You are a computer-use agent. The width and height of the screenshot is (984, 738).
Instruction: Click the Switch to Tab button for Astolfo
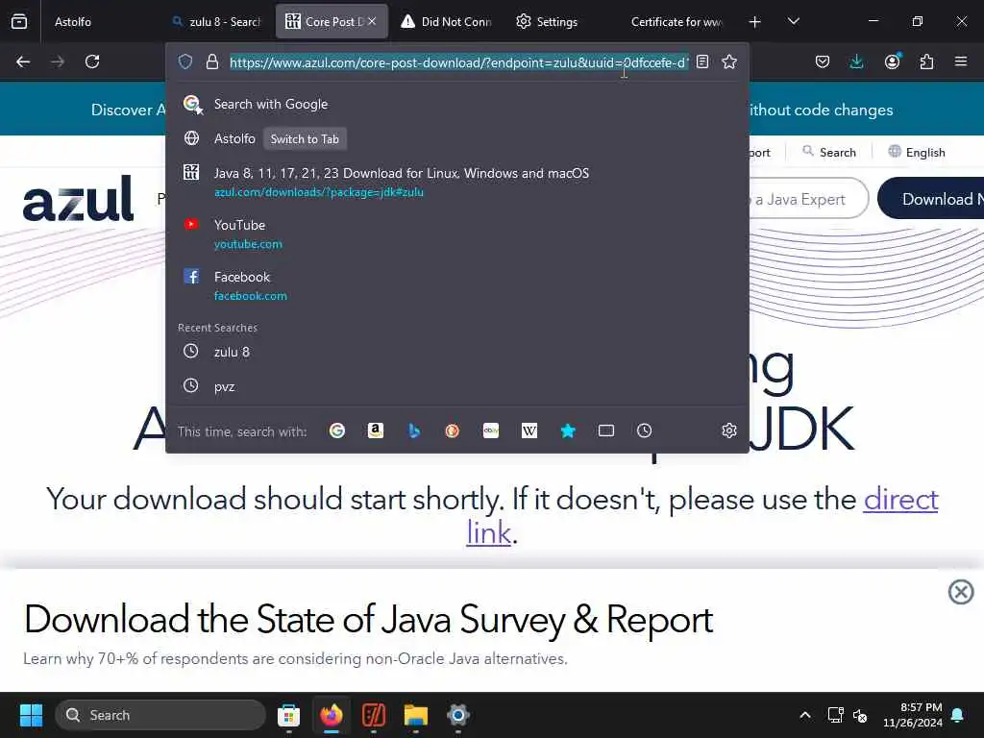305,138
